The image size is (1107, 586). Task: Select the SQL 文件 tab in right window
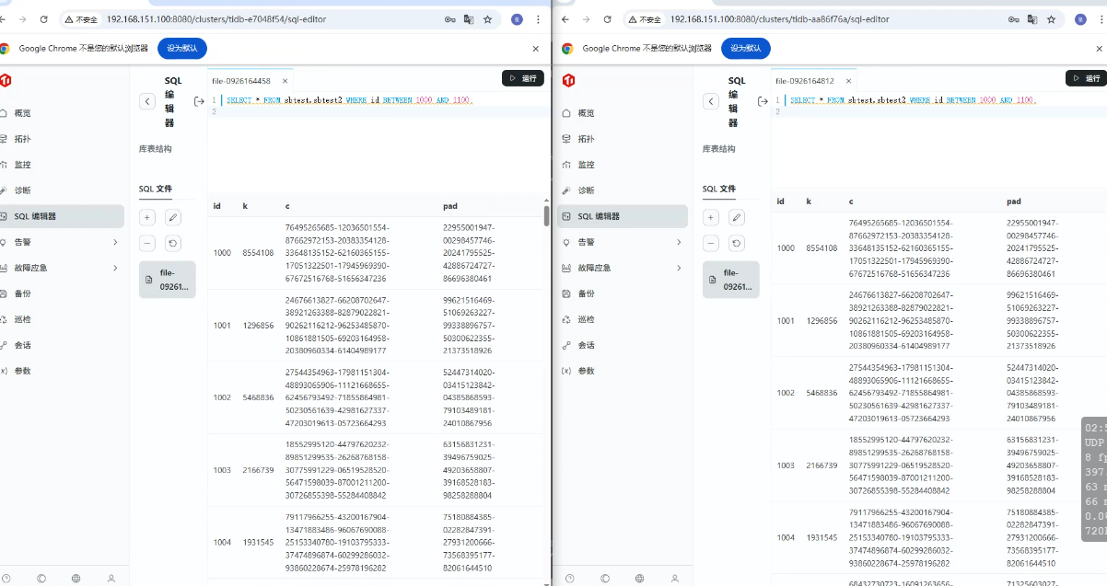(719, 189)
